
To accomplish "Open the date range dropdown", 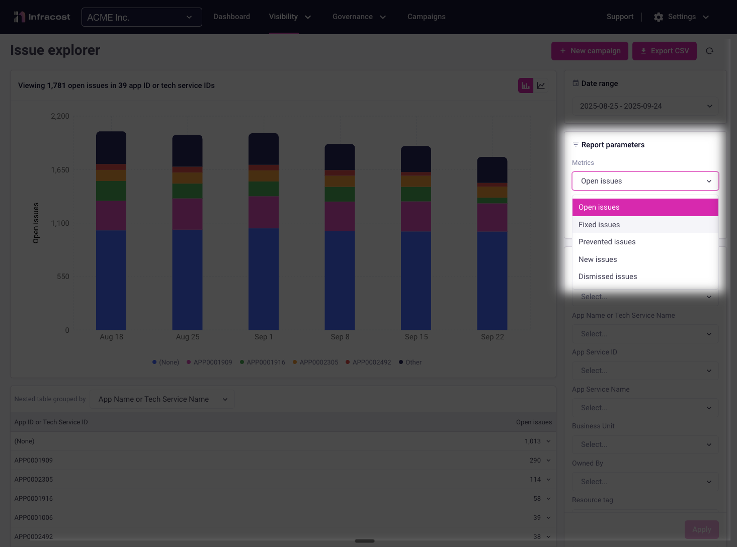I will [645, 106].
